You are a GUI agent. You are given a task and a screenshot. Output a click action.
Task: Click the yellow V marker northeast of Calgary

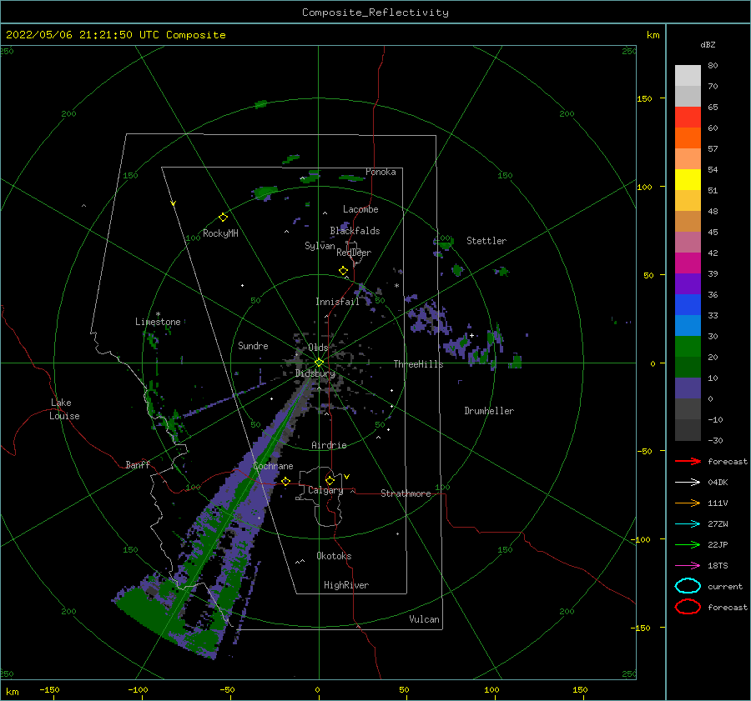347,477
